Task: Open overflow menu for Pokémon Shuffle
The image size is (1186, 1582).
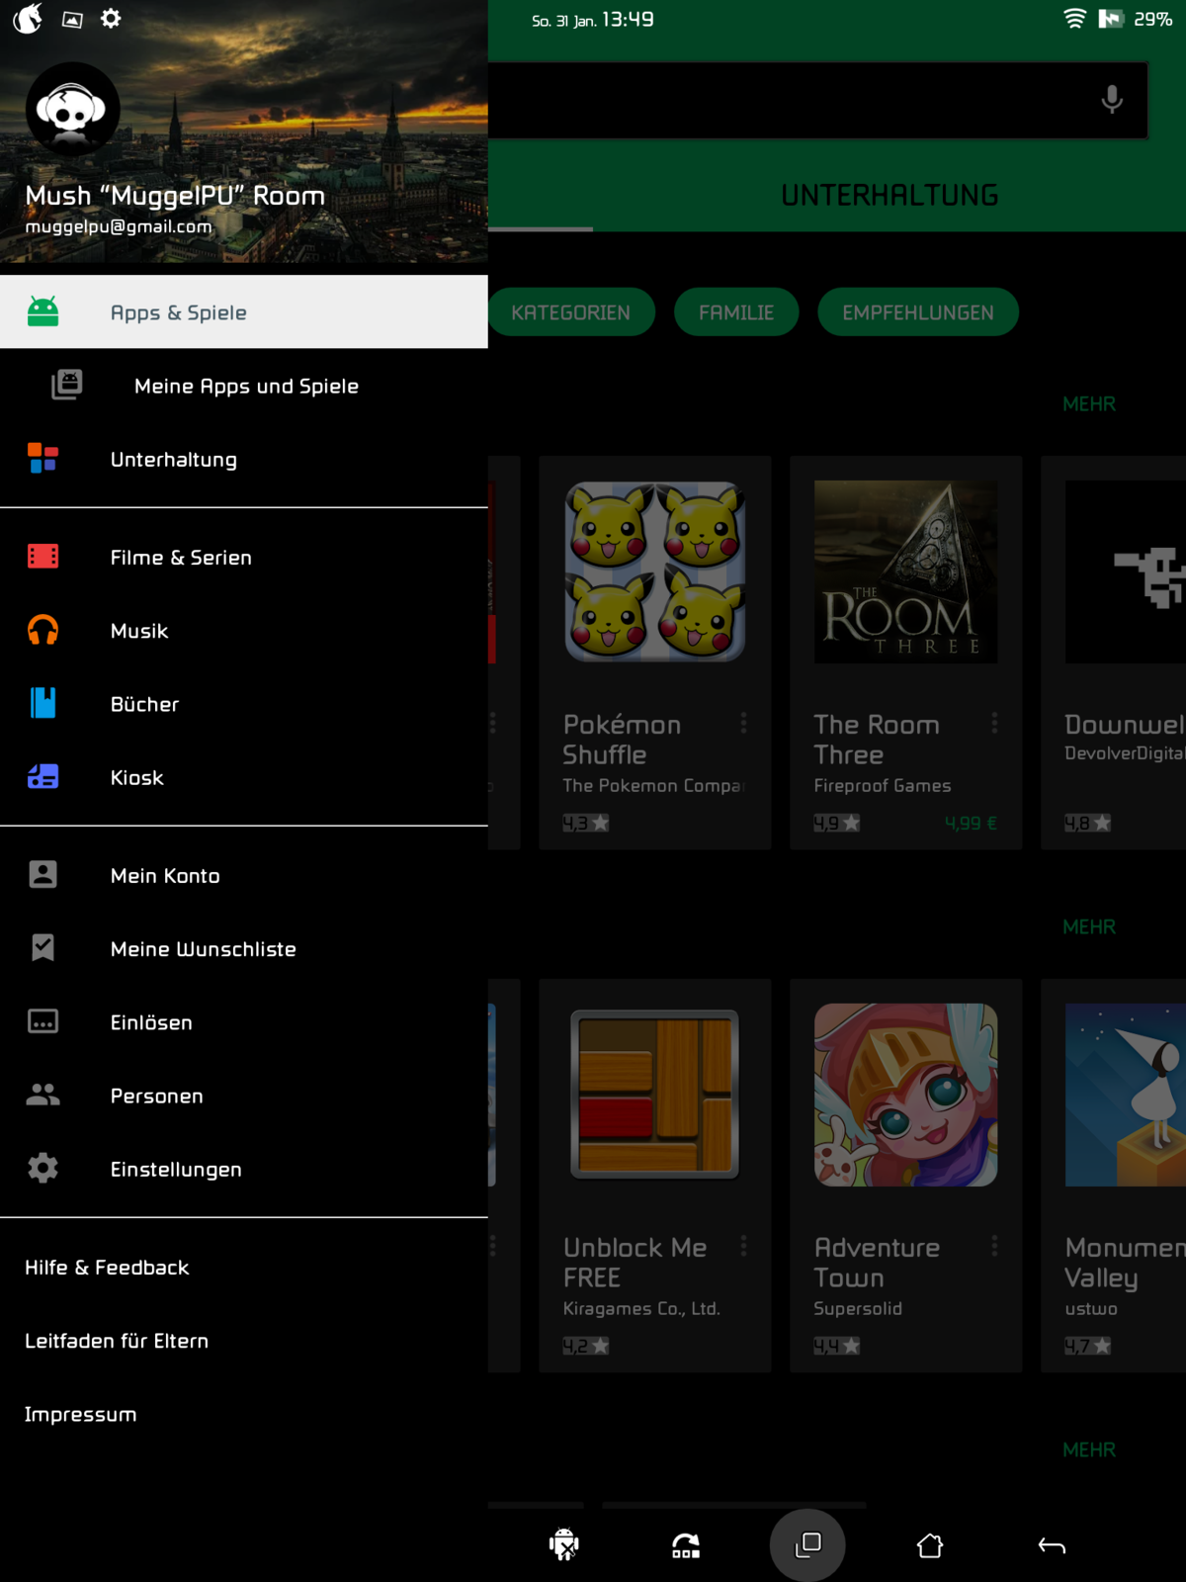Action: pos(743,724)
